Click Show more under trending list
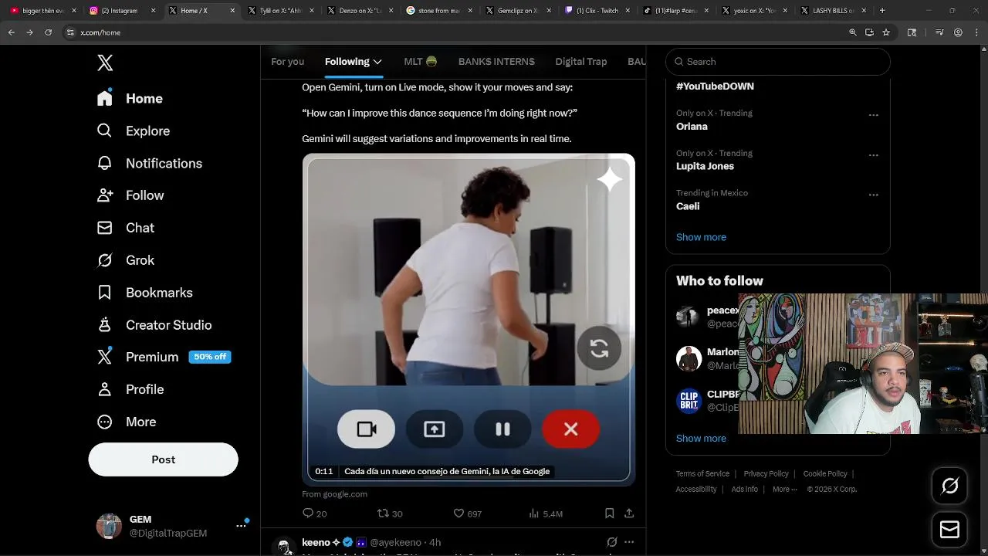The width and height of the screenshot is (988, 556). [x=701, y=237]
